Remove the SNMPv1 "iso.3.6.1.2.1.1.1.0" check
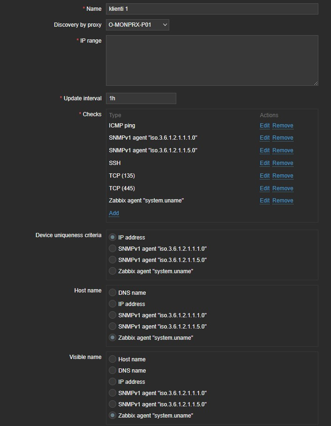 [x=283, y=138]
